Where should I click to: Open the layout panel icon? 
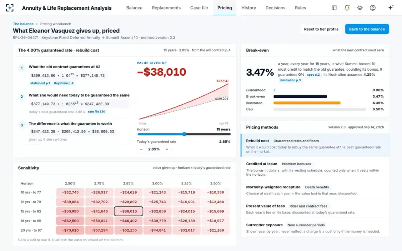334,8
